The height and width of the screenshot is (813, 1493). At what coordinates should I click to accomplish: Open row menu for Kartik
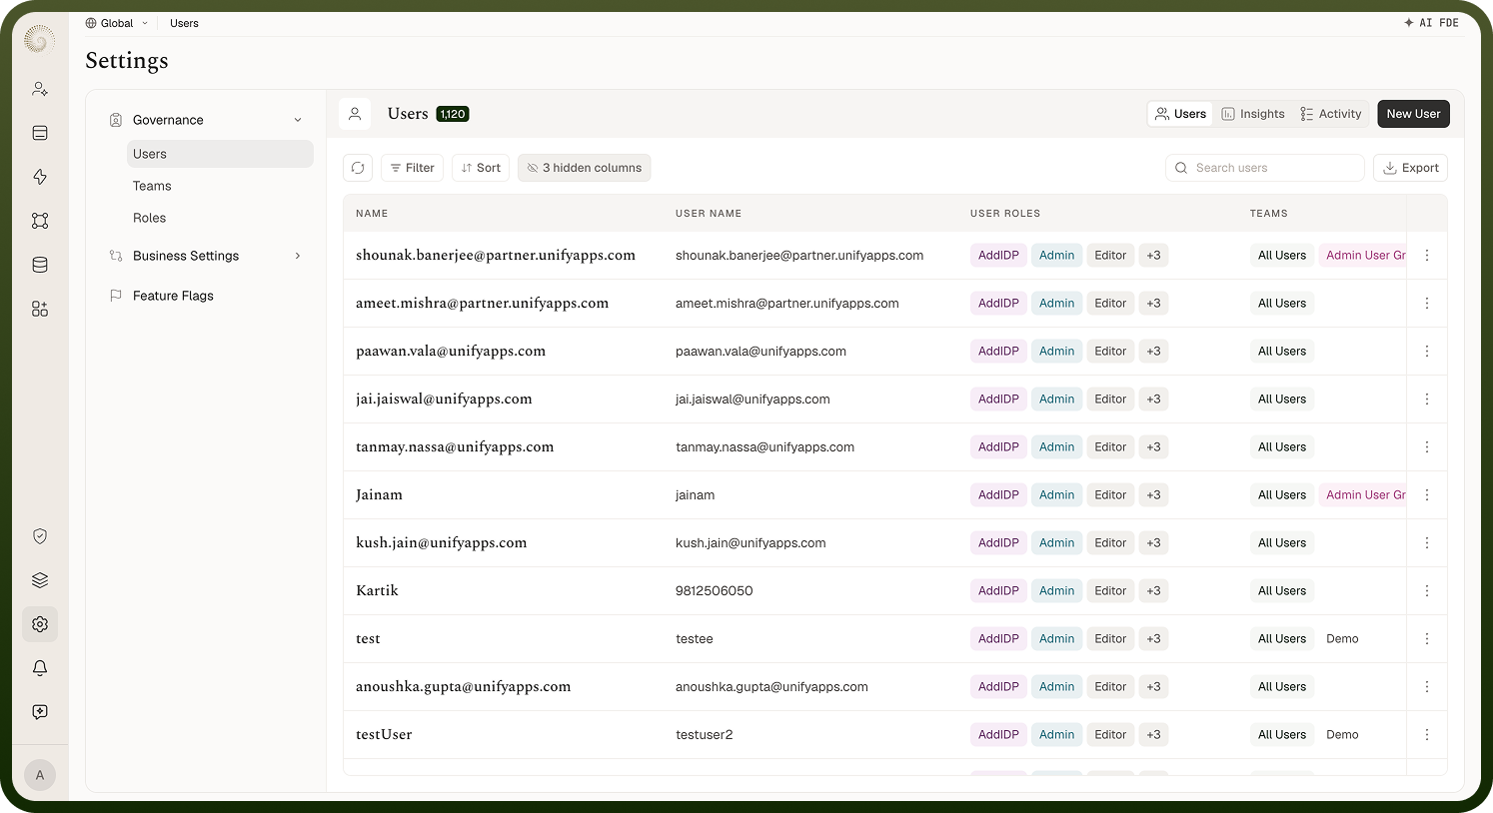(1427, 591)
